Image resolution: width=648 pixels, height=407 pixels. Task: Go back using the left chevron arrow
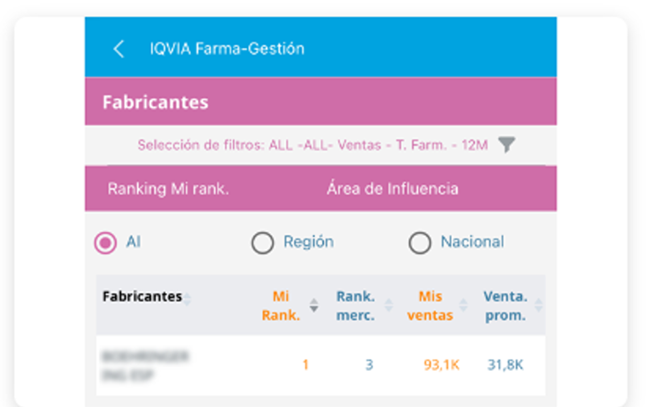pyautogui.click(x=118, y=49)
